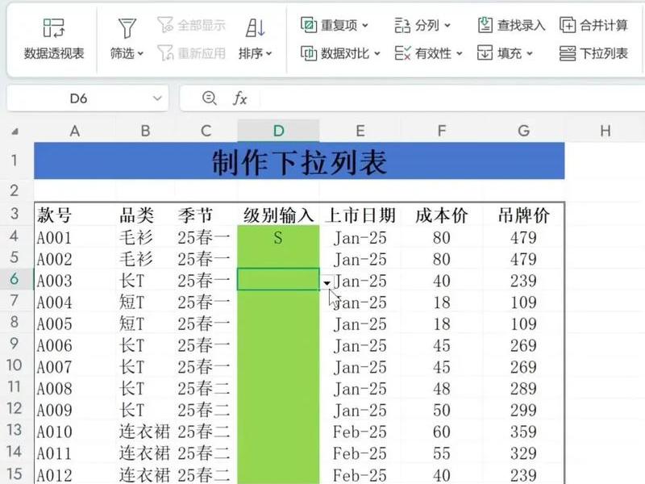Select row 1 header
645x484 pixels.
point(15,161)
